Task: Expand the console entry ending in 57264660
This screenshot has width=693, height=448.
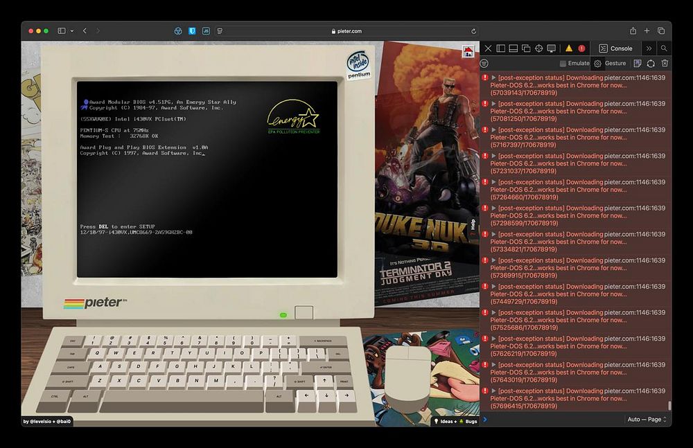Action: coord(493,182)
